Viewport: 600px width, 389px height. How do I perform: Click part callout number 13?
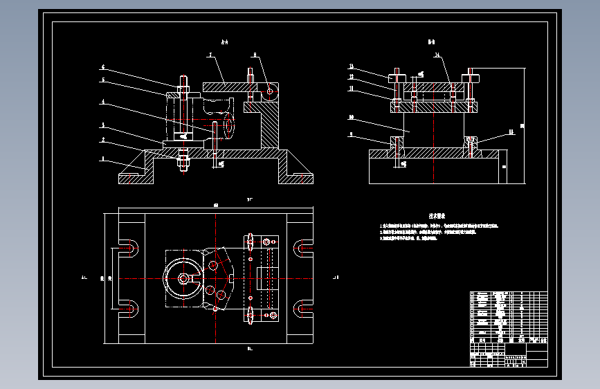pos(352,66)
